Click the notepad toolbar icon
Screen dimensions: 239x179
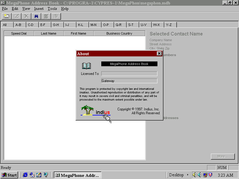point(46,16)
